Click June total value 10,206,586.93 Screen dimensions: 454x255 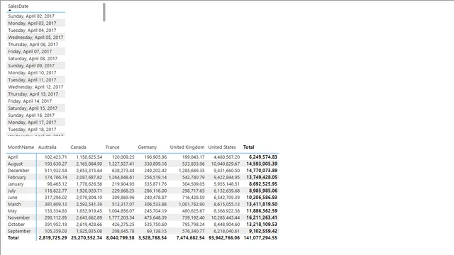point(262,198)
